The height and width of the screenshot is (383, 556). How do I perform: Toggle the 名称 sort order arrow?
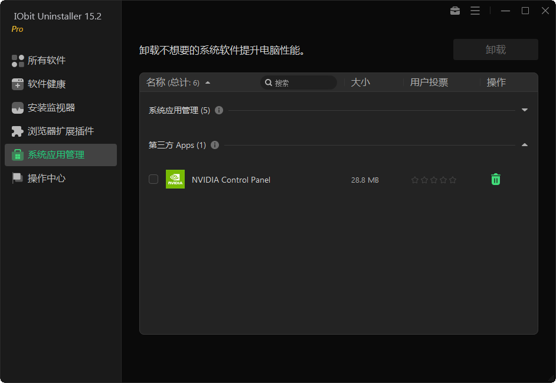coord(207,82)
